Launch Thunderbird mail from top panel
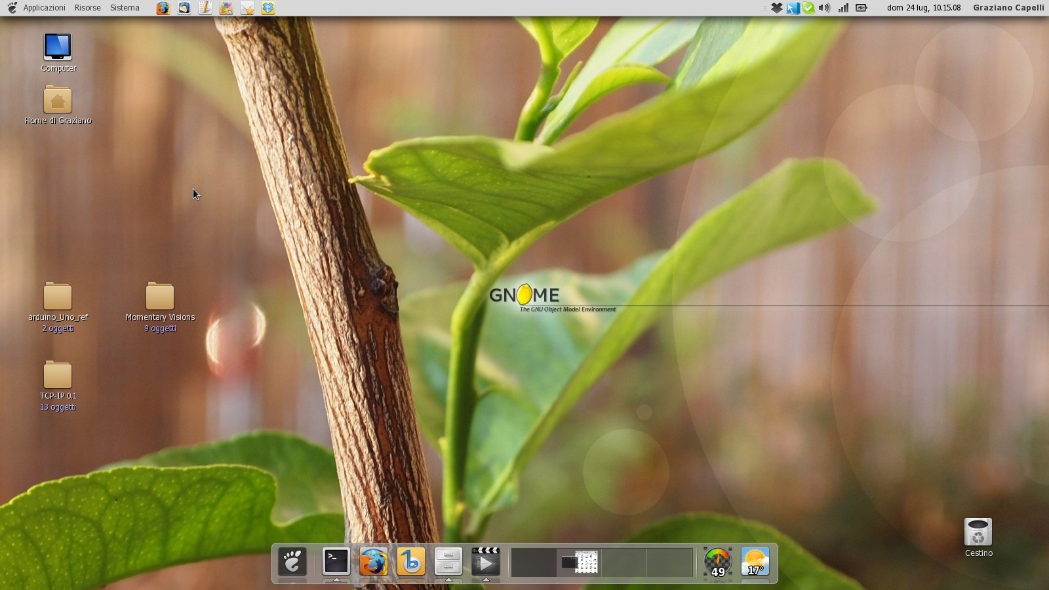Screen dimensions: 1049x590 184,8
